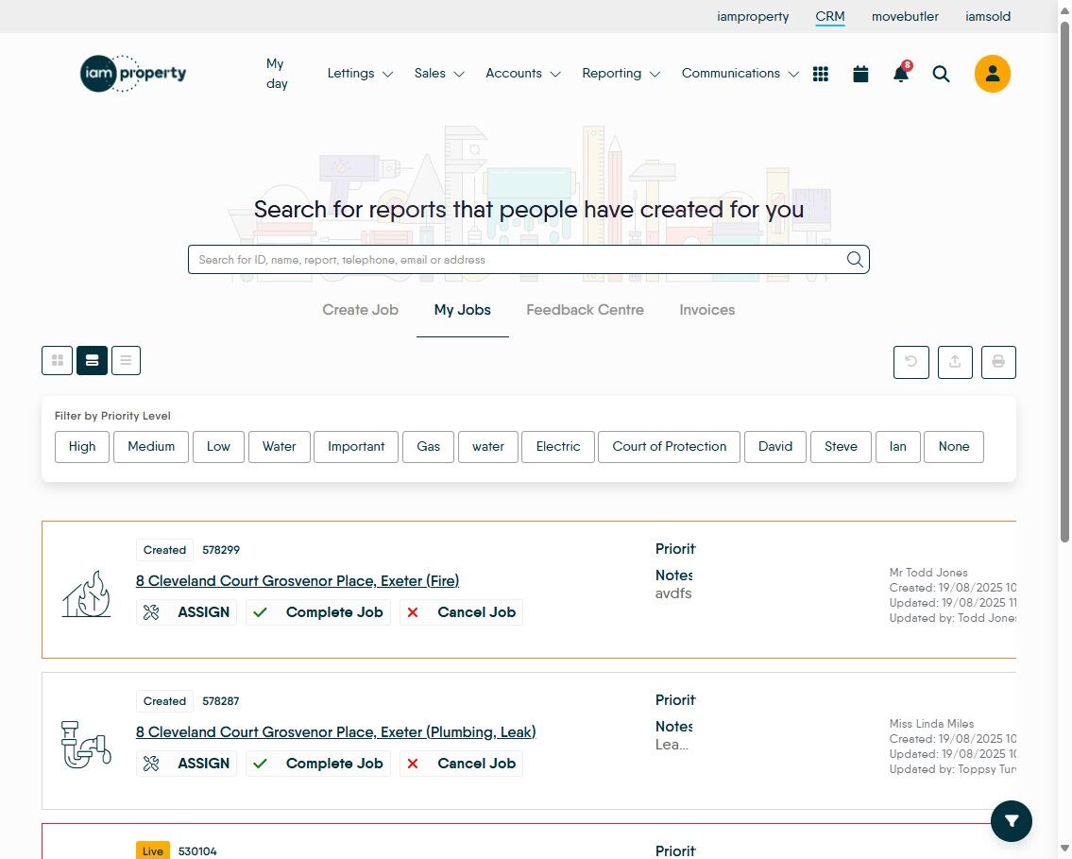Filter by Ian
The width and height of the screenshot is (1072, 859).
pos(897,447)
